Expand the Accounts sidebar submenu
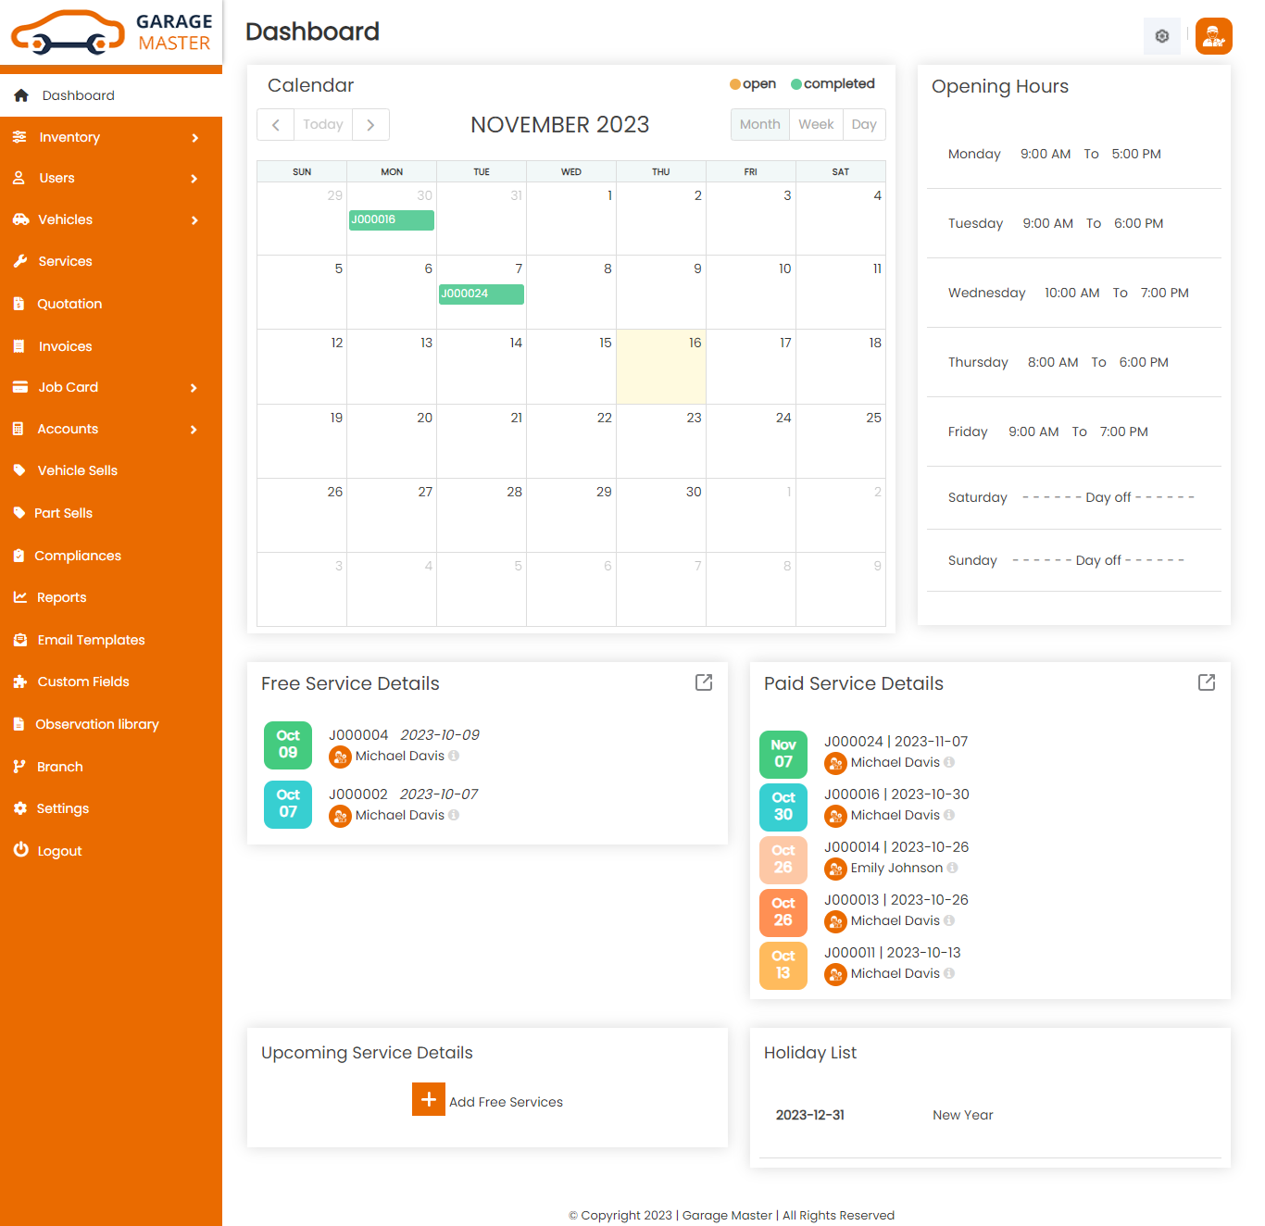Image resolution: width=1265 pixels, height=1226 pixels. [x=110, y=429]
